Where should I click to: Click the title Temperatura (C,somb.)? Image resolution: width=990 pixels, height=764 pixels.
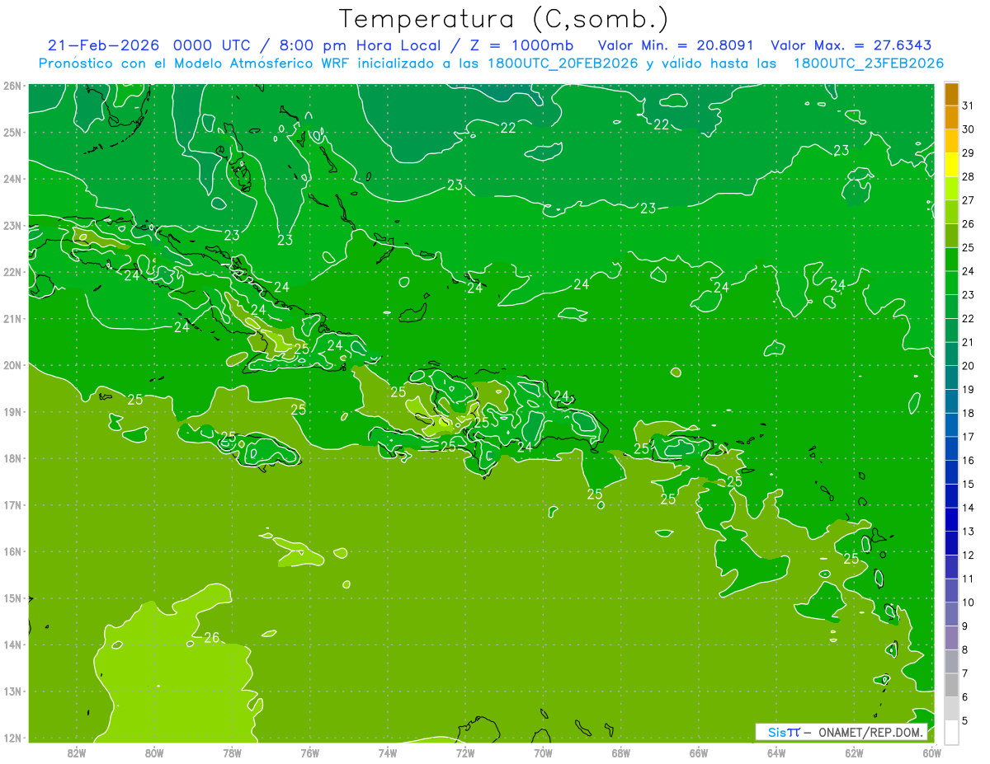click(504, 18)
